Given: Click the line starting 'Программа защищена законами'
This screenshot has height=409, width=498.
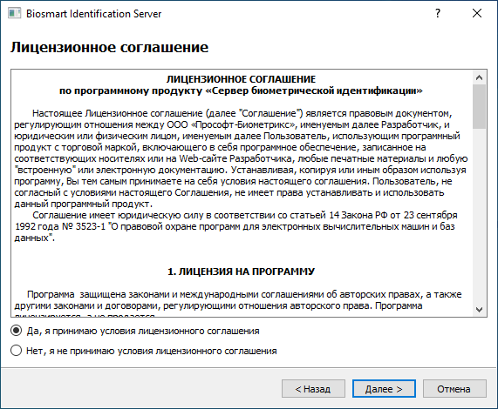Looking at the screenshot, I should (x=244, y=294).
